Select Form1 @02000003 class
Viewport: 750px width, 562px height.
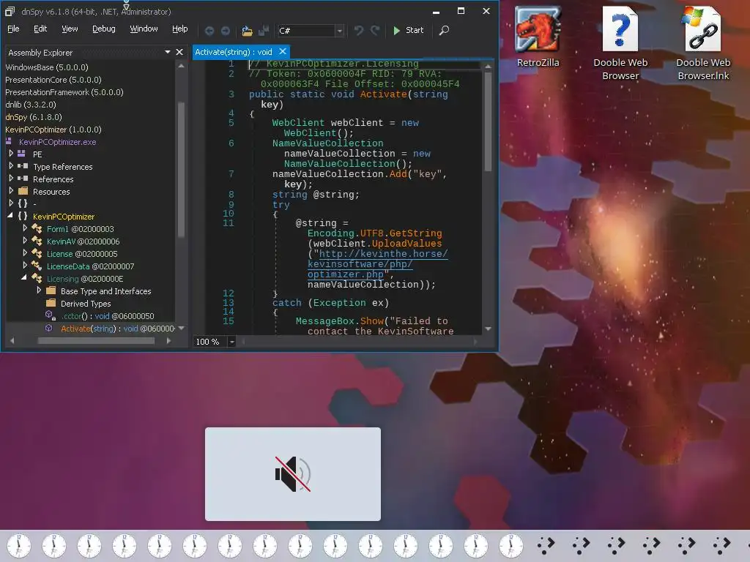[x=80, y=229]
